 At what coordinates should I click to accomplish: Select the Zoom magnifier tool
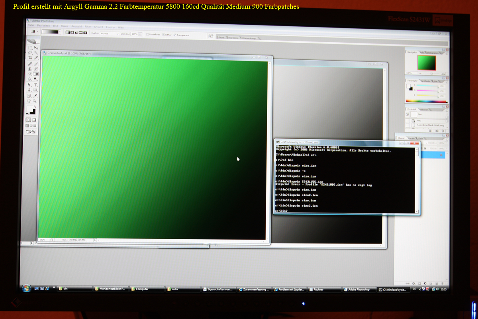(x=35, y=101)
